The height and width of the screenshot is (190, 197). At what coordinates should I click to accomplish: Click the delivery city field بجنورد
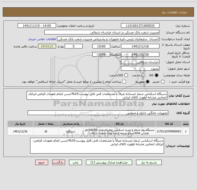pyautogui.click(x=140, y=69)
